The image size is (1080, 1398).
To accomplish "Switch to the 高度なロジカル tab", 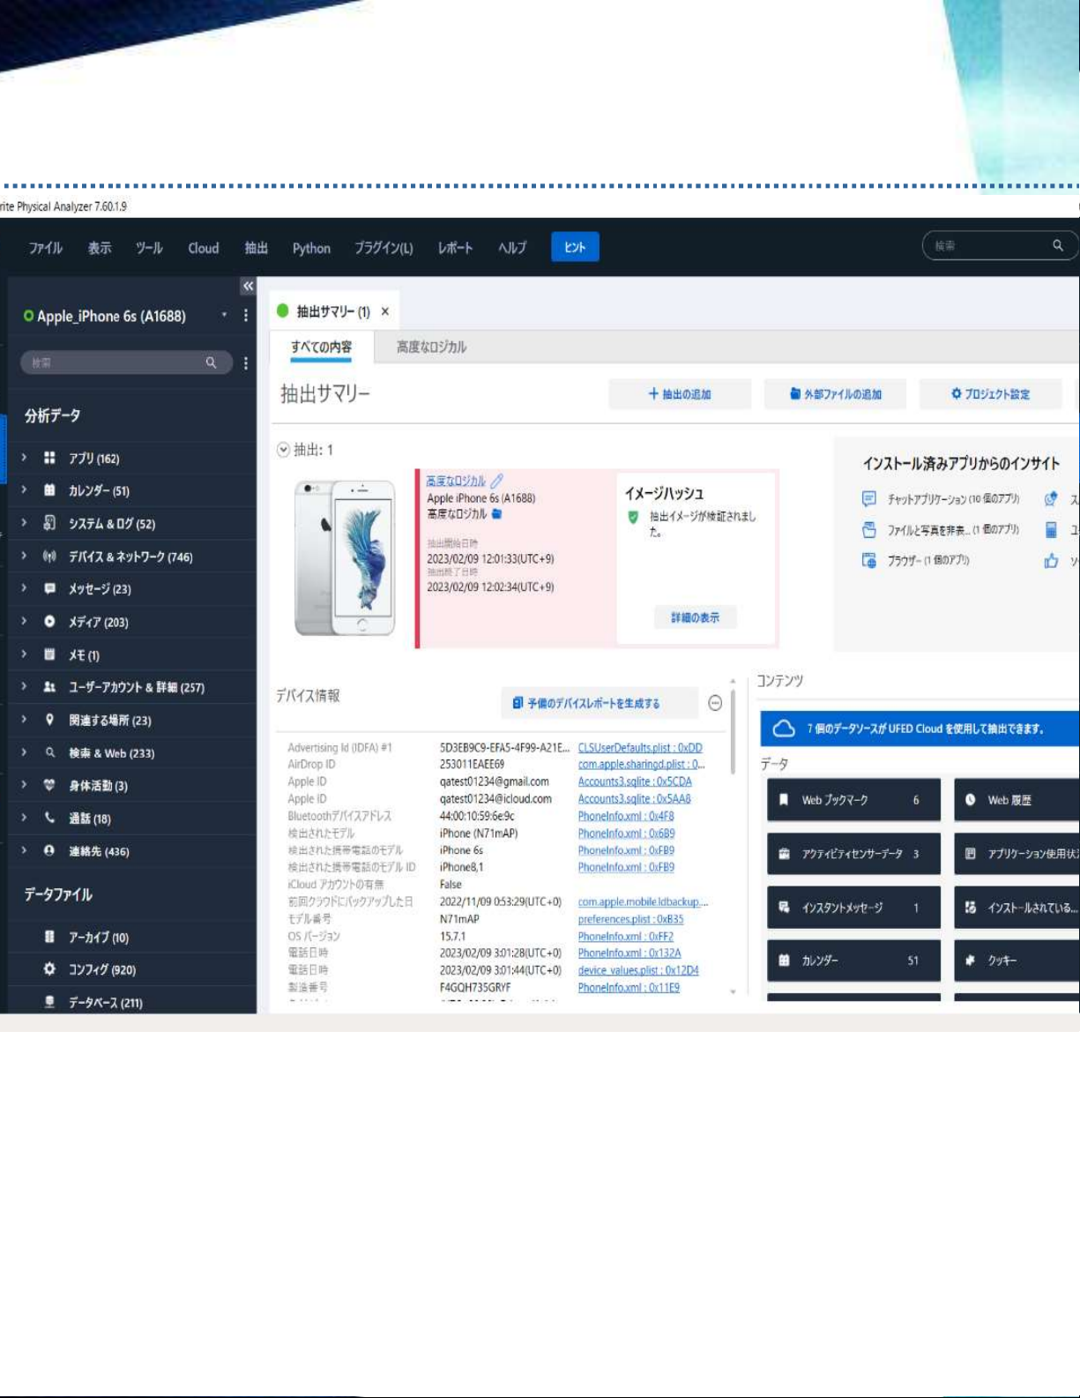I will [x=431, y=348].
